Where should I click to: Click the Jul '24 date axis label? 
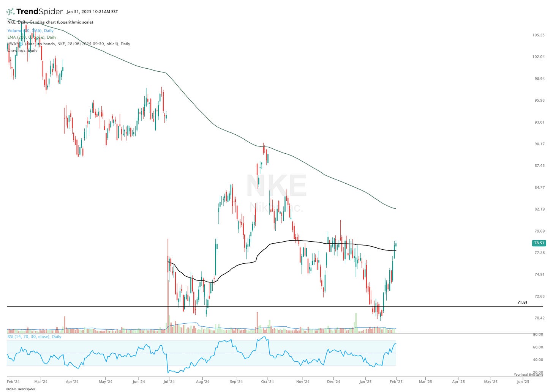coord(169,382)
